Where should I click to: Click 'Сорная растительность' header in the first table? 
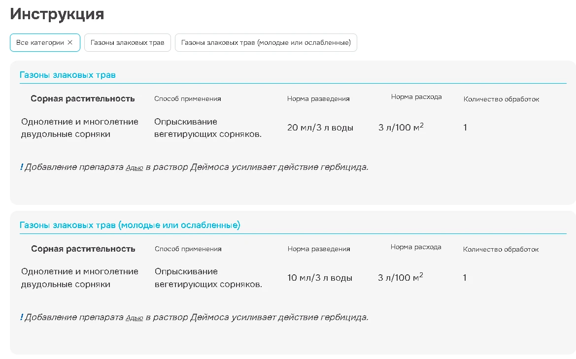point(83,98)
